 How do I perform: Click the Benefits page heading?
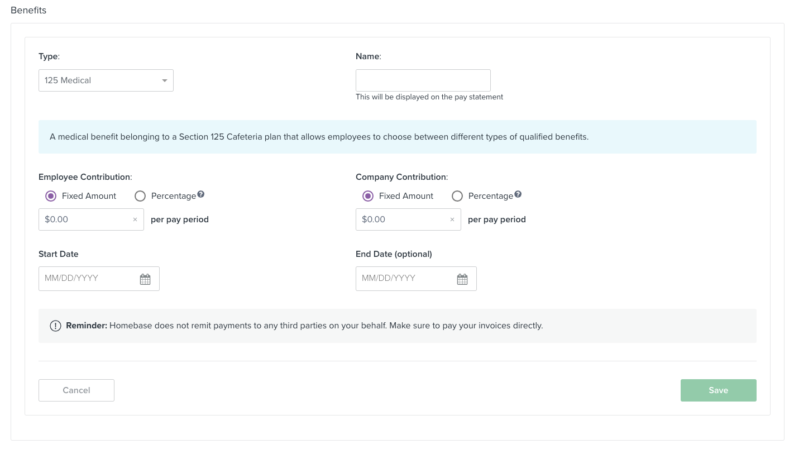tap(28, 10)
